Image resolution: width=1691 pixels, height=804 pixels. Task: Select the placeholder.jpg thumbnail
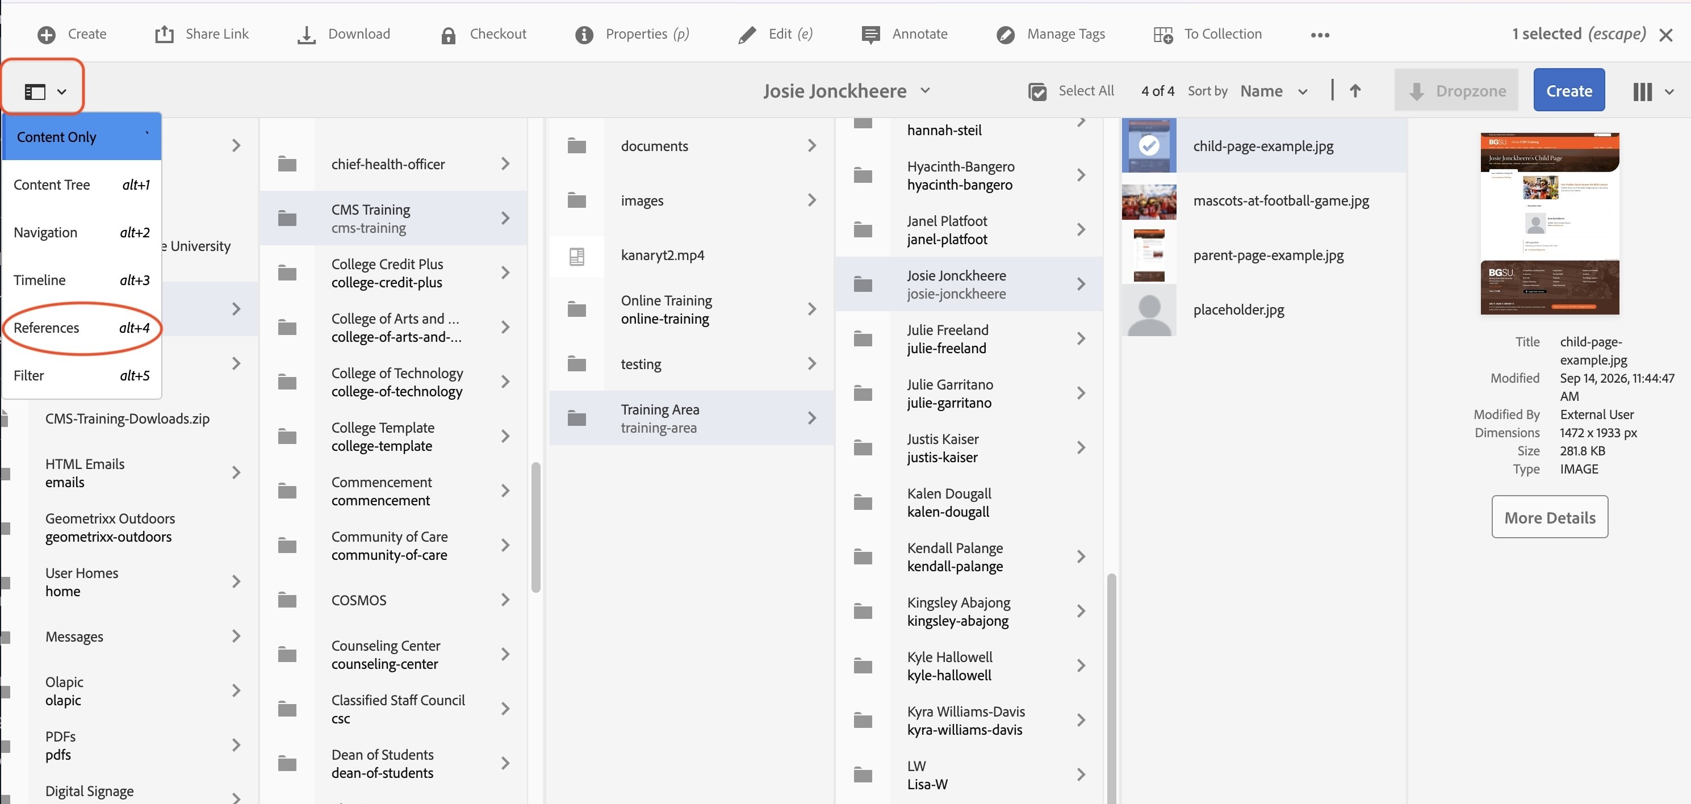1149,310
